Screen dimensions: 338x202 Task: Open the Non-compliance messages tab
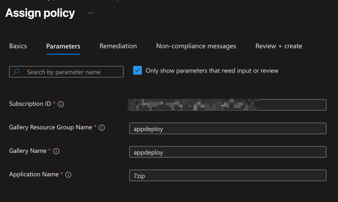click(x=196, y=46)
